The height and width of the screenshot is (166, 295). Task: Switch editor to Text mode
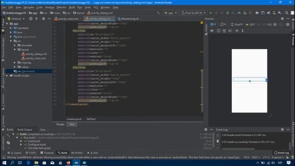coord(72,124)
